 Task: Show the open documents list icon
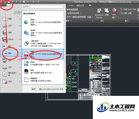[19, 12]
